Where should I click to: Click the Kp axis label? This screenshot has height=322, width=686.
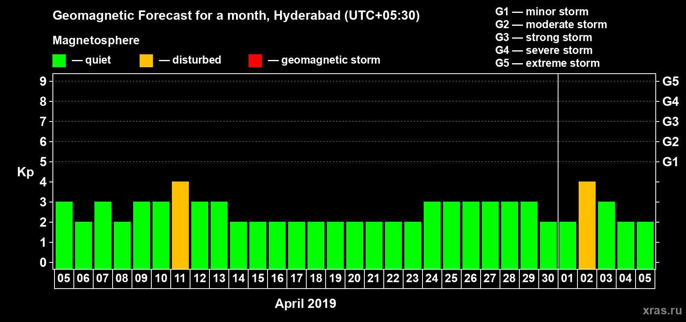pyautogui.click(x=25, y=172)
